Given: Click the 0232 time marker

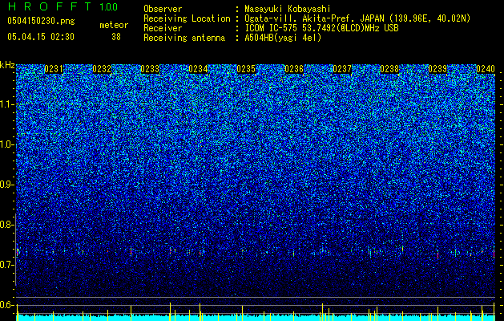Looking at the screenshot, I should 102,69.
